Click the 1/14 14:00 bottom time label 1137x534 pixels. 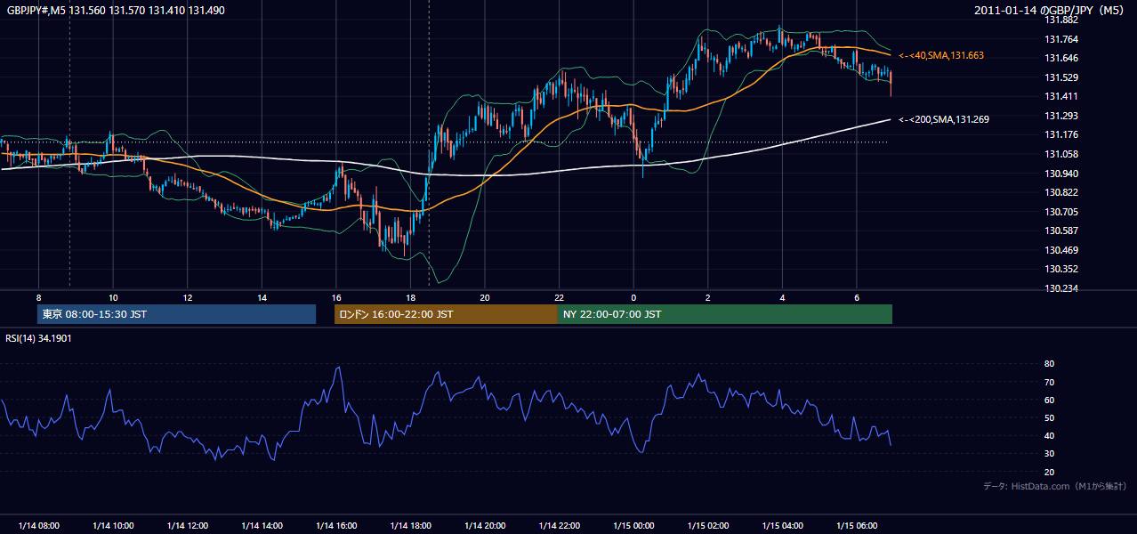tap(262, 526)
